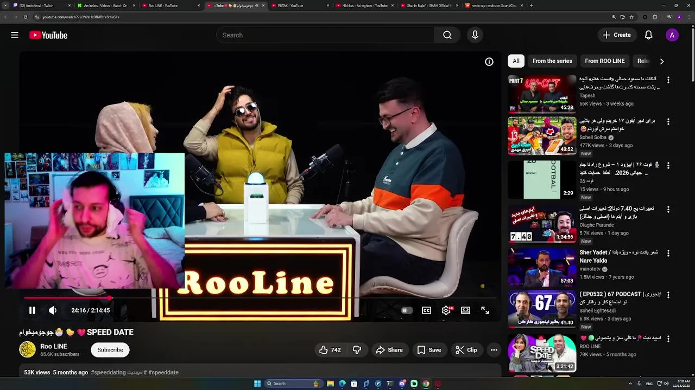The image size is (695, 390).
Task: Mute the video volume
Action: pyautogui.click(x=53, y=310)
